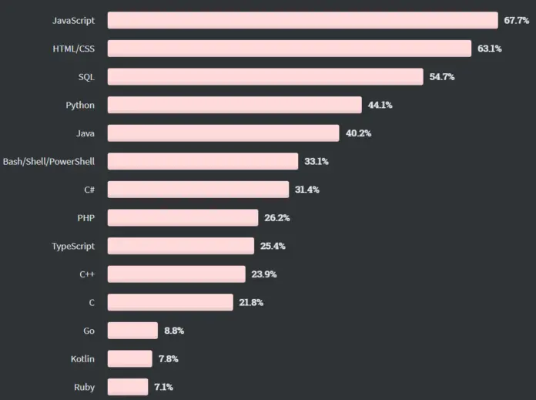The width and height of the screenshot is (536, 400).
Task: Click the TypeScript language label
Action: tap(73, 247)
